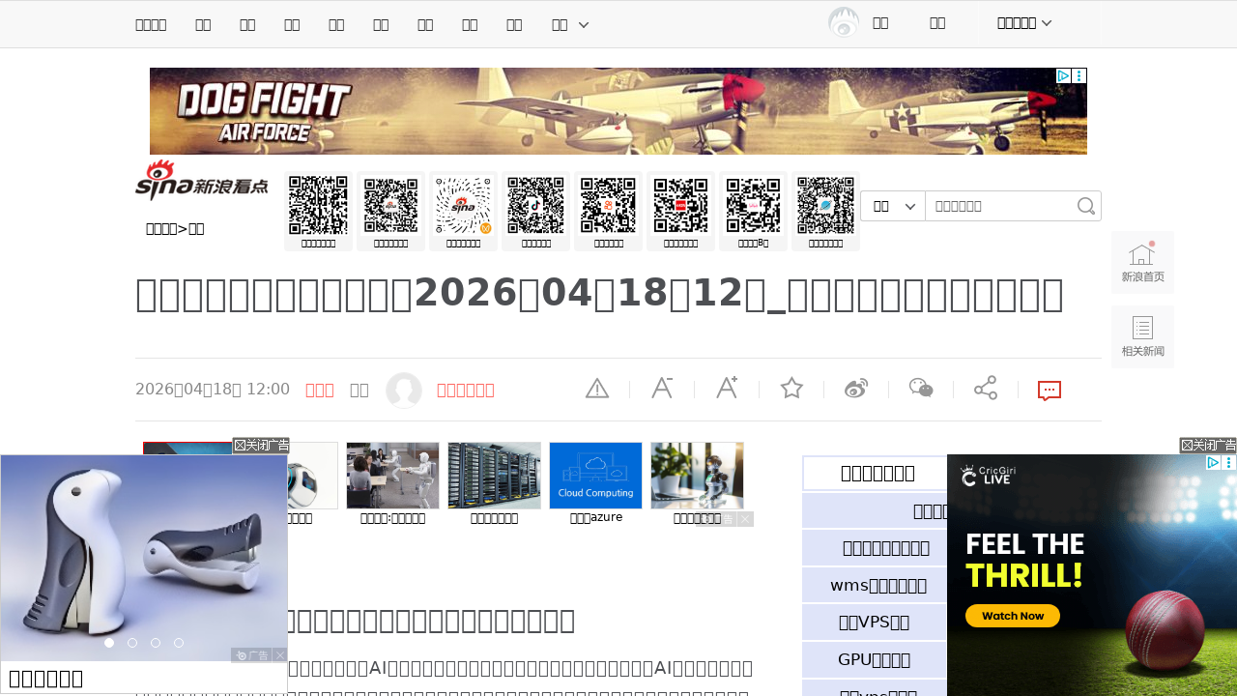This screenshot has width=1237, height=696.
Task: Click the report warning triangle icon
Action: 597,389
